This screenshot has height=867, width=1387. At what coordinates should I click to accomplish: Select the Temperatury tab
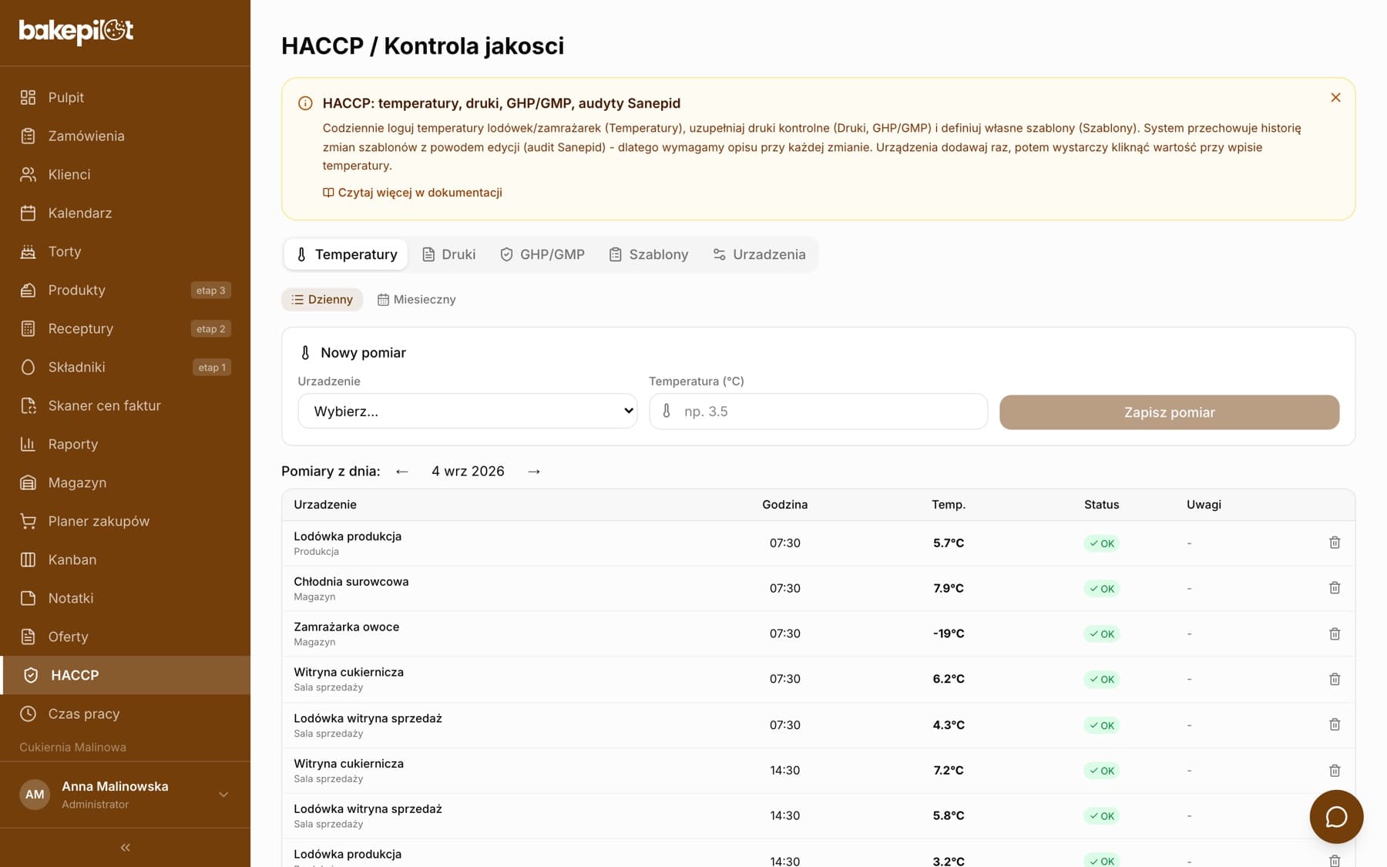pos(346,254)
